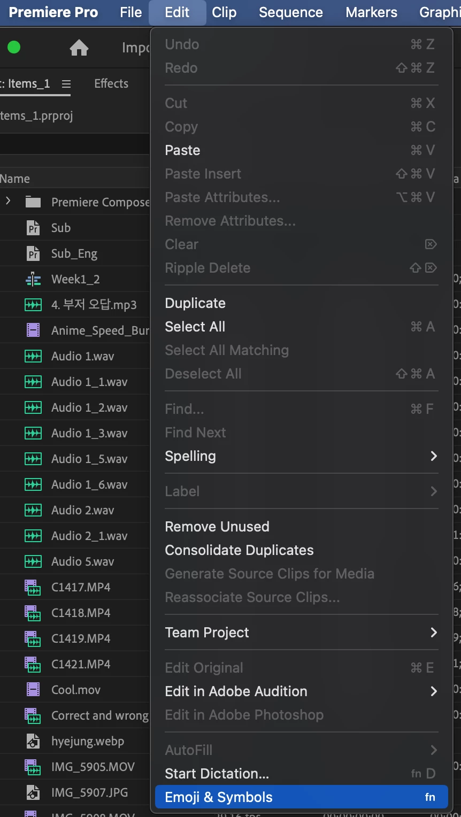This screenshot has height=817, width=461.
Task: Click the Cool.mov clip icon
Action: coord(33,690)
